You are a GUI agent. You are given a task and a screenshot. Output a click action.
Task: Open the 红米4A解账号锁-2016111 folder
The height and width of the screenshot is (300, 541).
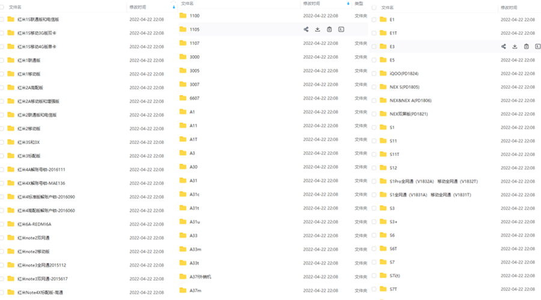point(41,169)
